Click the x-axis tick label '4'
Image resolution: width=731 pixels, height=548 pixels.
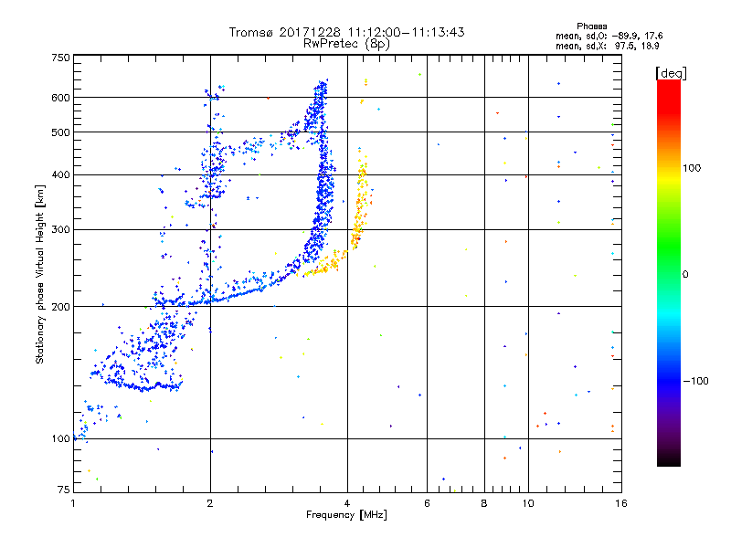[347, 503]
